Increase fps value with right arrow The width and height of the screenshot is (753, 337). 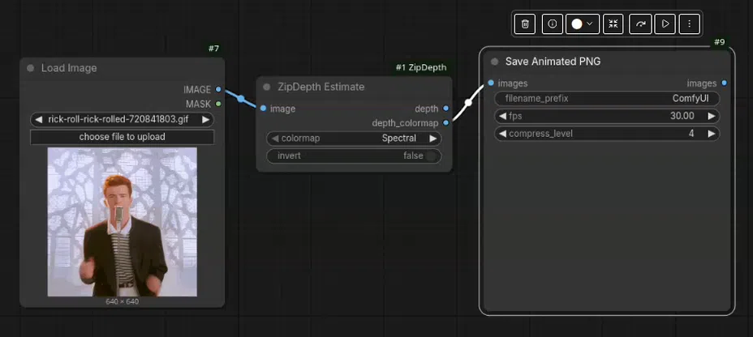(x=712, y=116)
